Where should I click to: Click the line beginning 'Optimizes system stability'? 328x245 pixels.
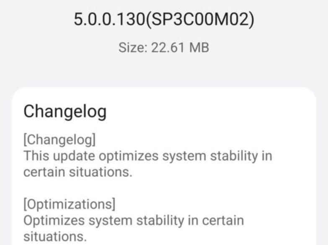click(x=133, y=220)
